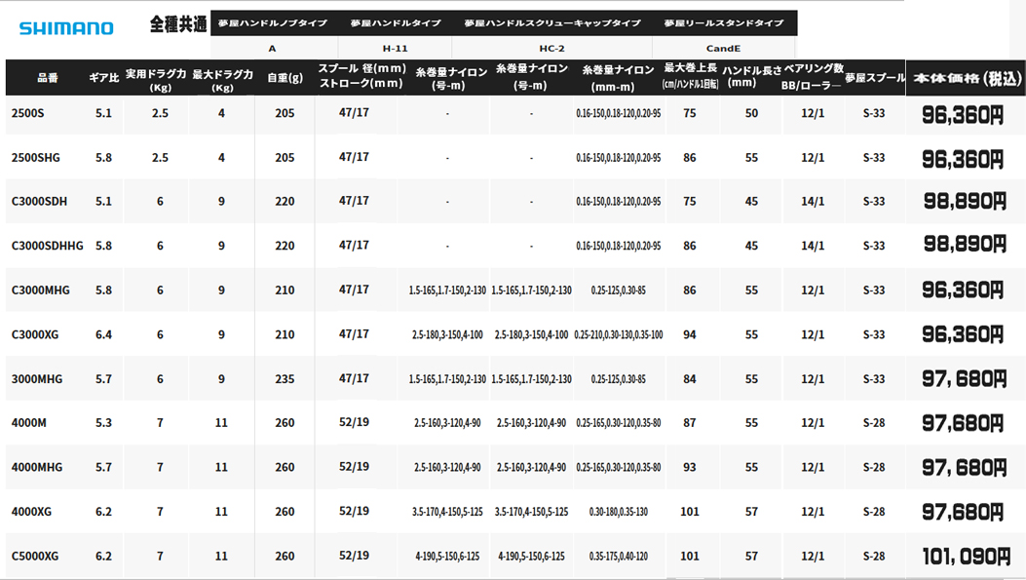Viewport: 1026px width, 580px height.
Task: Select the 夢屋ハンドルノブタイプ header tab
Action: [274, 22]
